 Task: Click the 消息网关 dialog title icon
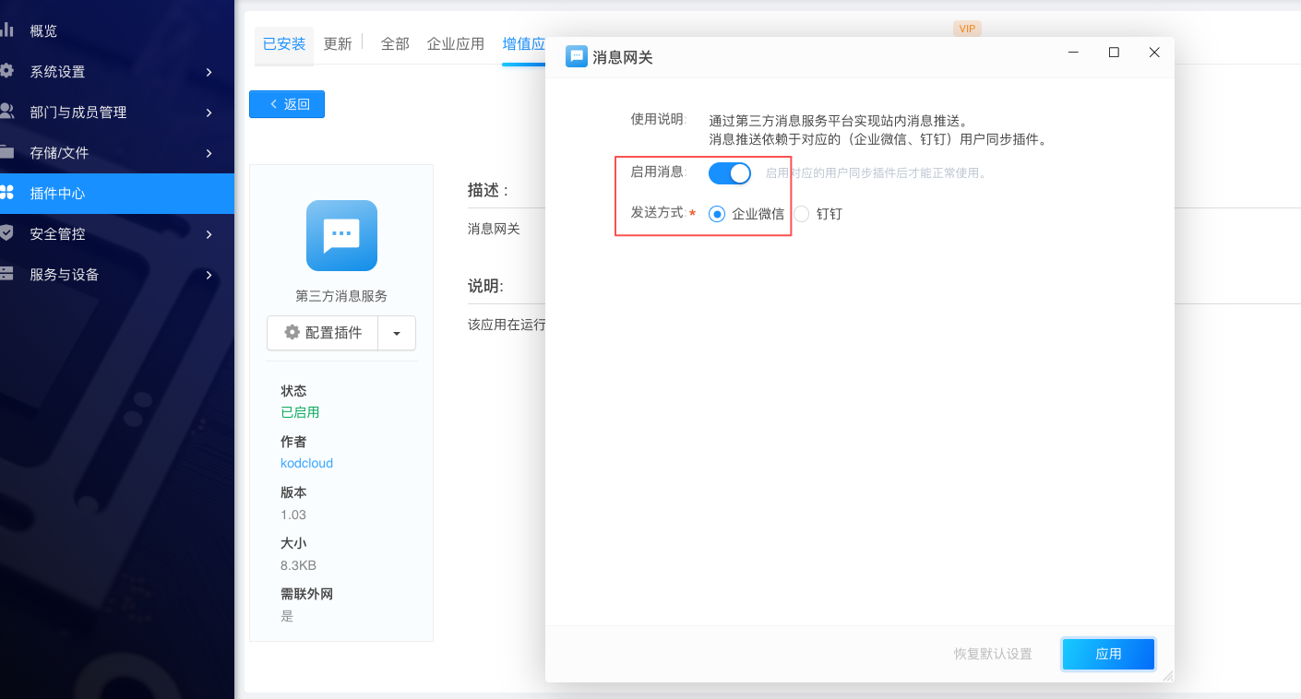(578, 55)
